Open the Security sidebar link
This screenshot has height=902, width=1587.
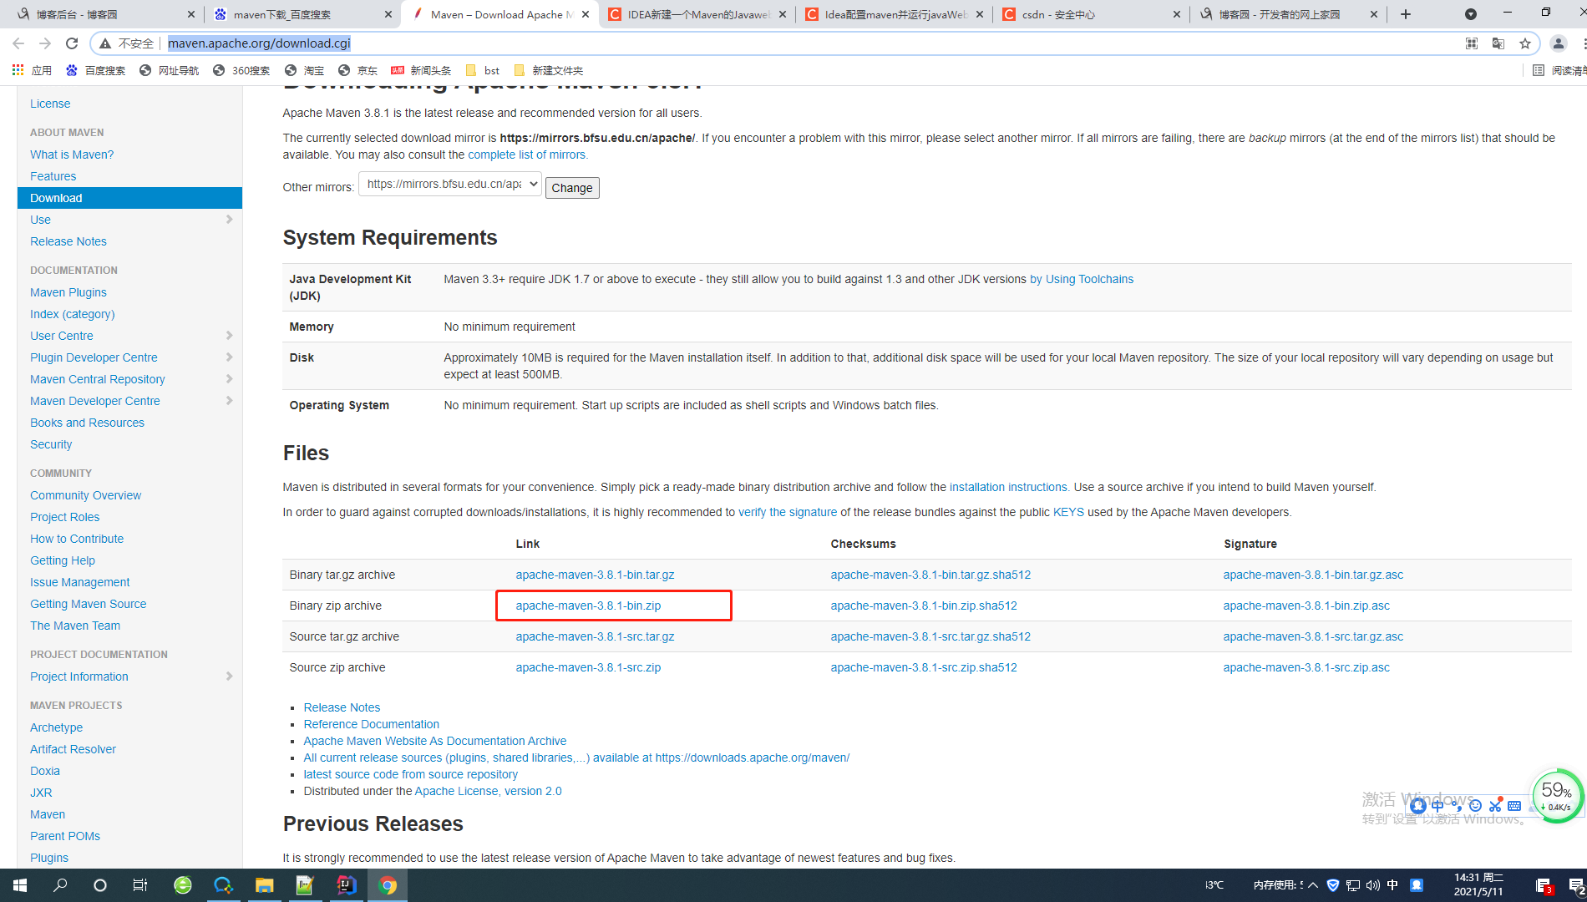click(x=51, y=444)
